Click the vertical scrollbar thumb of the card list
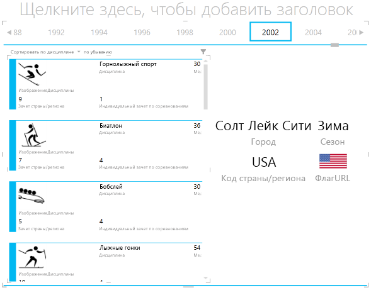The width and height of the screenshot is (371, 290). click(x=205, y=86)
